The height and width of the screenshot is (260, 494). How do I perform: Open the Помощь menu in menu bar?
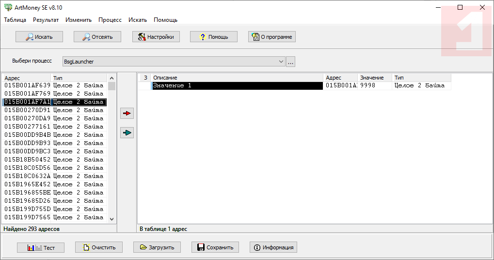(165, 20)
